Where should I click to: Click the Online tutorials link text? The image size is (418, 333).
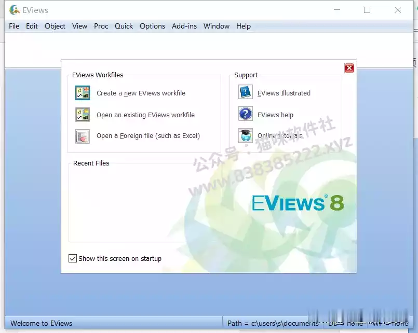[280, 136]
